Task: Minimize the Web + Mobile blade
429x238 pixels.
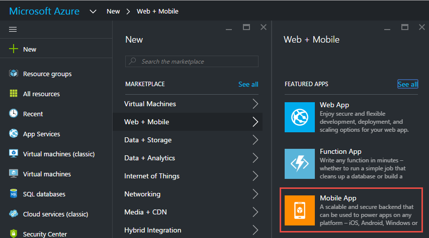Action: [x=387, y=29]
